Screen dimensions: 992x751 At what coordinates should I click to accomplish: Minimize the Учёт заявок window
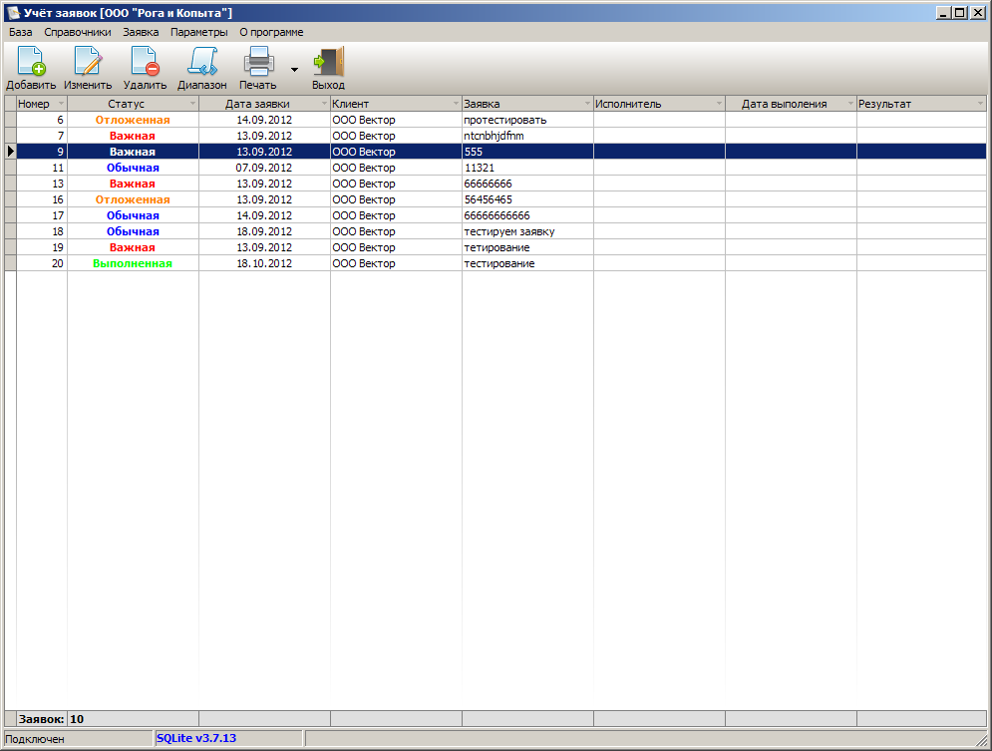pyautogui.click(x=944, y=12)
